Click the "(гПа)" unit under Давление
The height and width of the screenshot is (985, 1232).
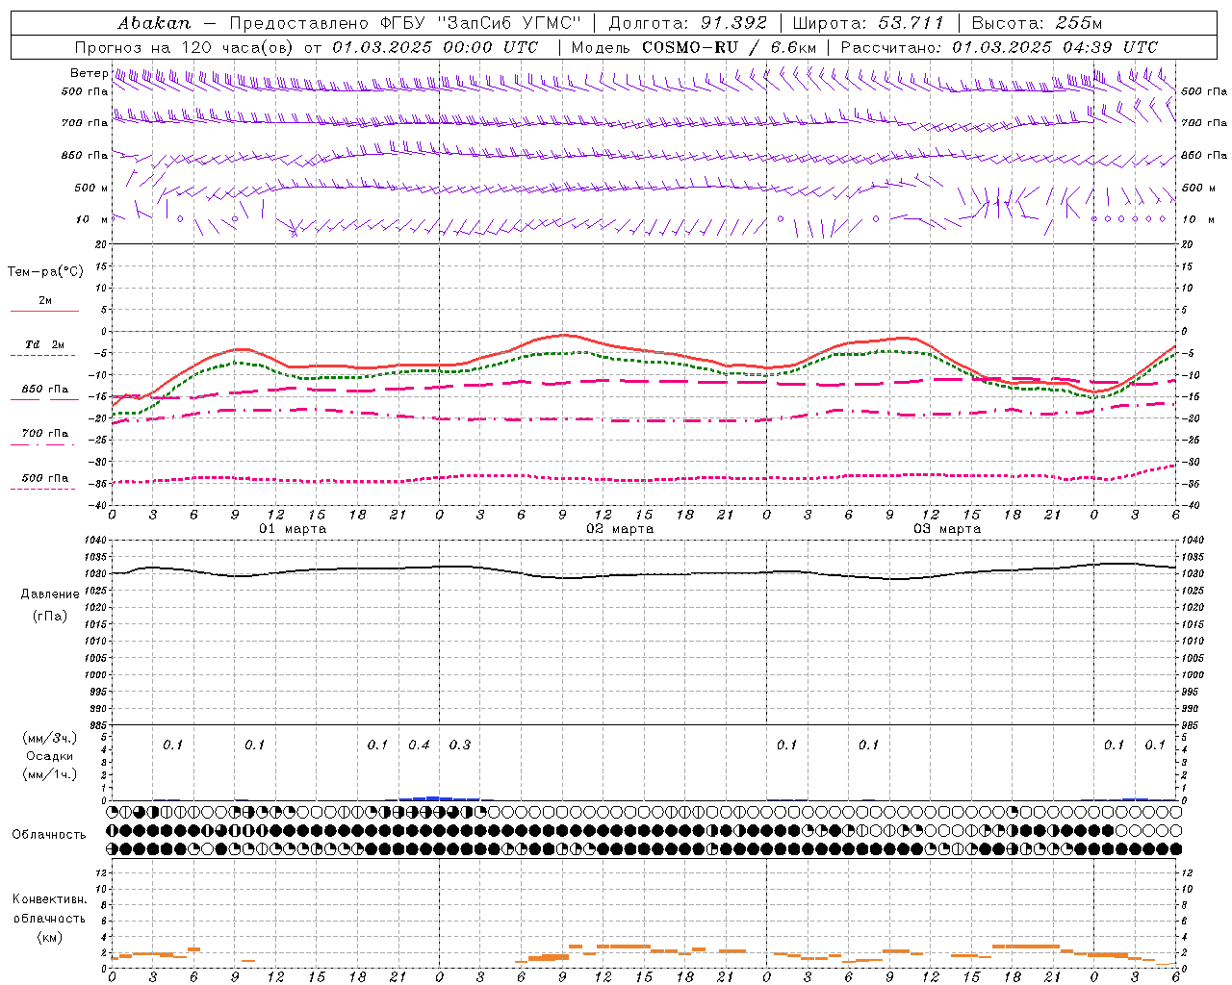point(50,616)
